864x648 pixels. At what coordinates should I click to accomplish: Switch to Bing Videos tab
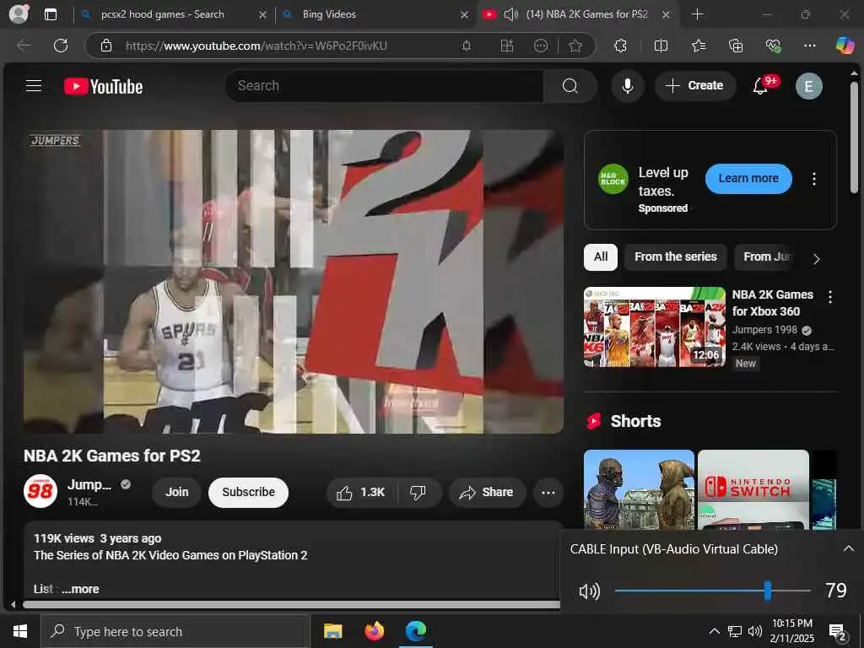pos(375,14)
